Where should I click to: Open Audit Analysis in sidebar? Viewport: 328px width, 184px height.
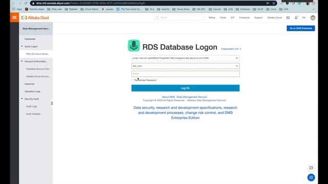[x=33, y=114]
